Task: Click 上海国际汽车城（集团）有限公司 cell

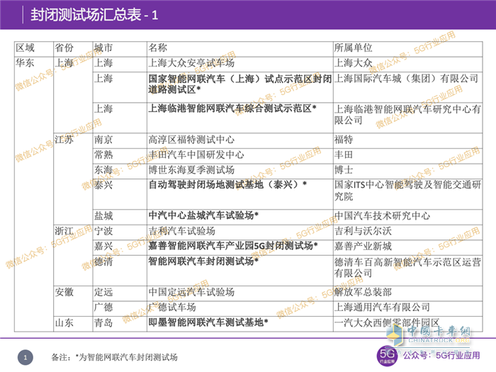Action: click(407, 87)
